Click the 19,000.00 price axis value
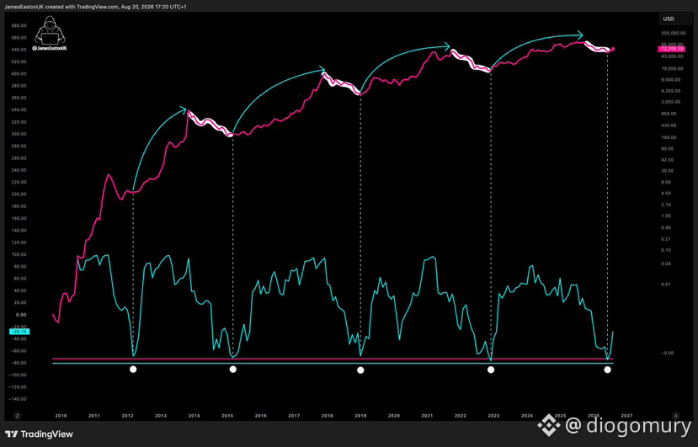The image size is (698, 447). (674, 68)
